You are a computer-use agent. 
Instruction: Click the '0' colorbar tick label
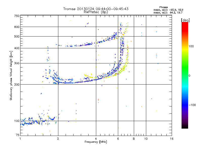[x=189, y=75]
